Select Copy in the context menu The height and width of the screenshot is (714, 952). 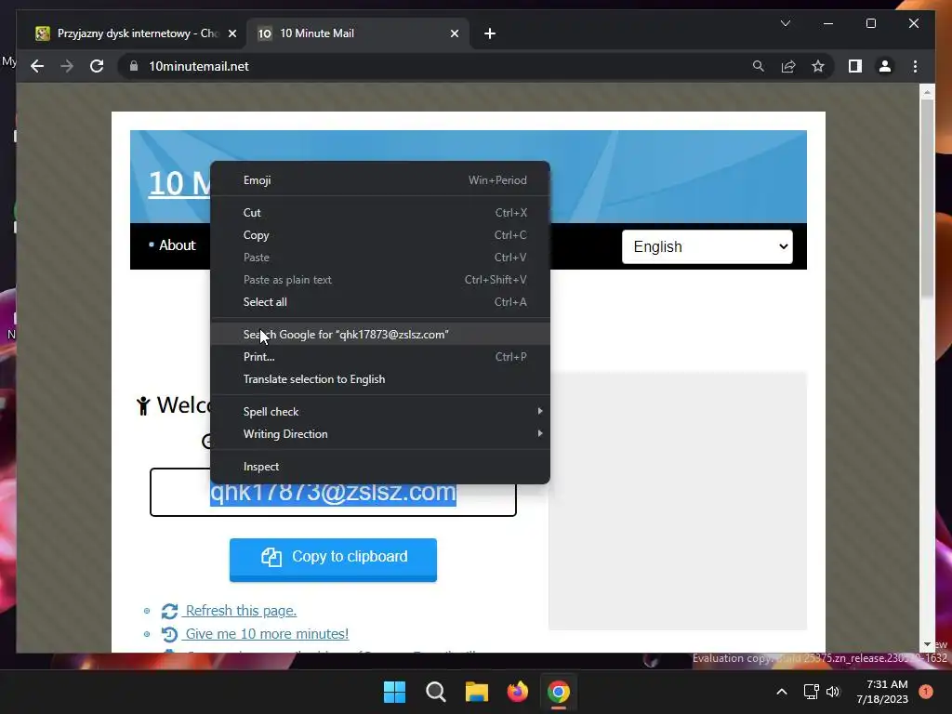pos(380,235)
